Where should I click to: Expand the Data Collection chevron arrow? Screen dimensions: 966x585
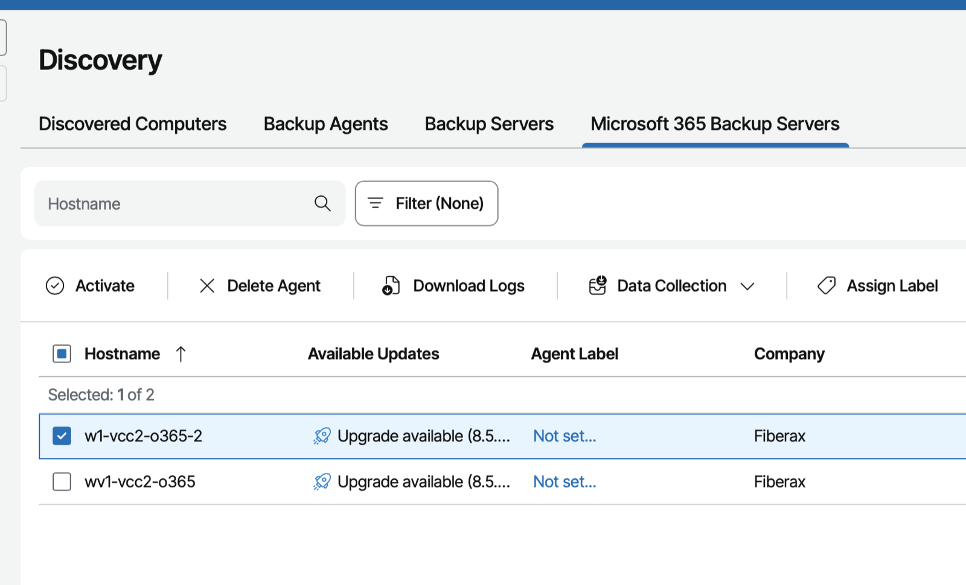pyautogui.click(x=747, y=286)
